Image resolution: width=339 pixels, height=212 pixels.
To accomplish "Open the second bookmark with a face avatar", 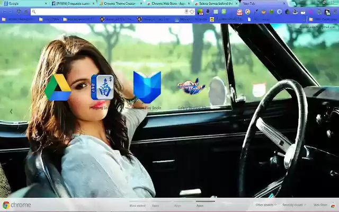I will pyautogui.click(x=153, y=20).
